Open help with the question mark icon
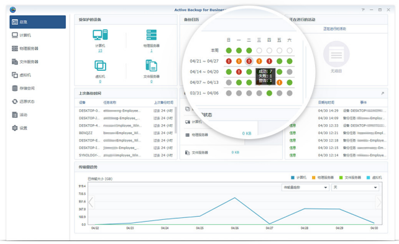 (x=363, y=10)
